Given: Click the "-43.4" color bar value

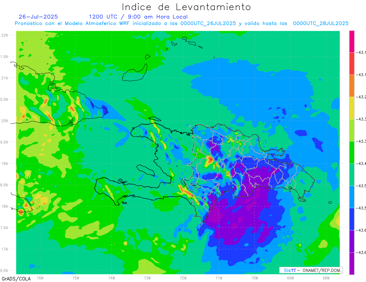Looking at the screenshot, I should pos(362,164).
